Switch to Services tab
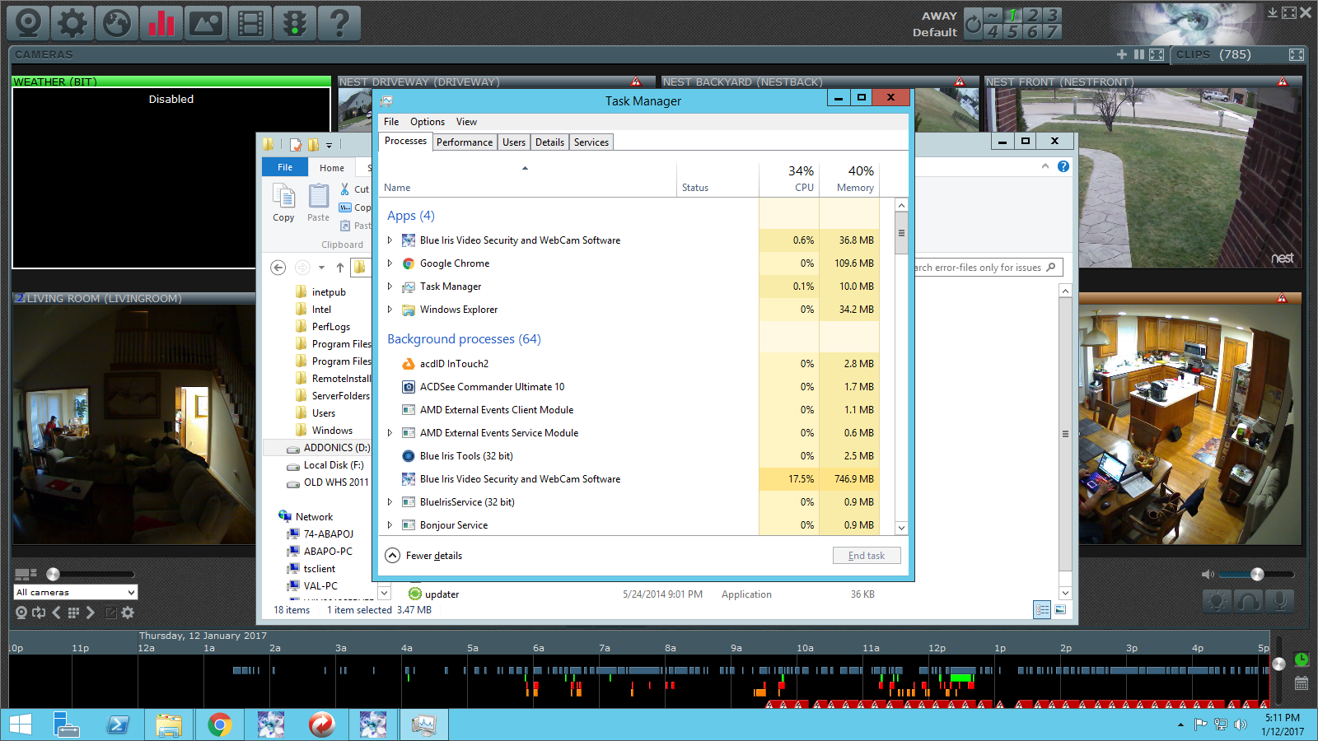The image size is (1318, 741). coord(591,142)
